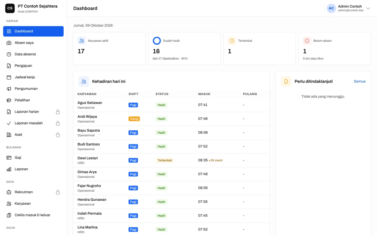Click the Sudah hadir progress ring
This screenshot has height=235, width=377.
pos(157,41)
